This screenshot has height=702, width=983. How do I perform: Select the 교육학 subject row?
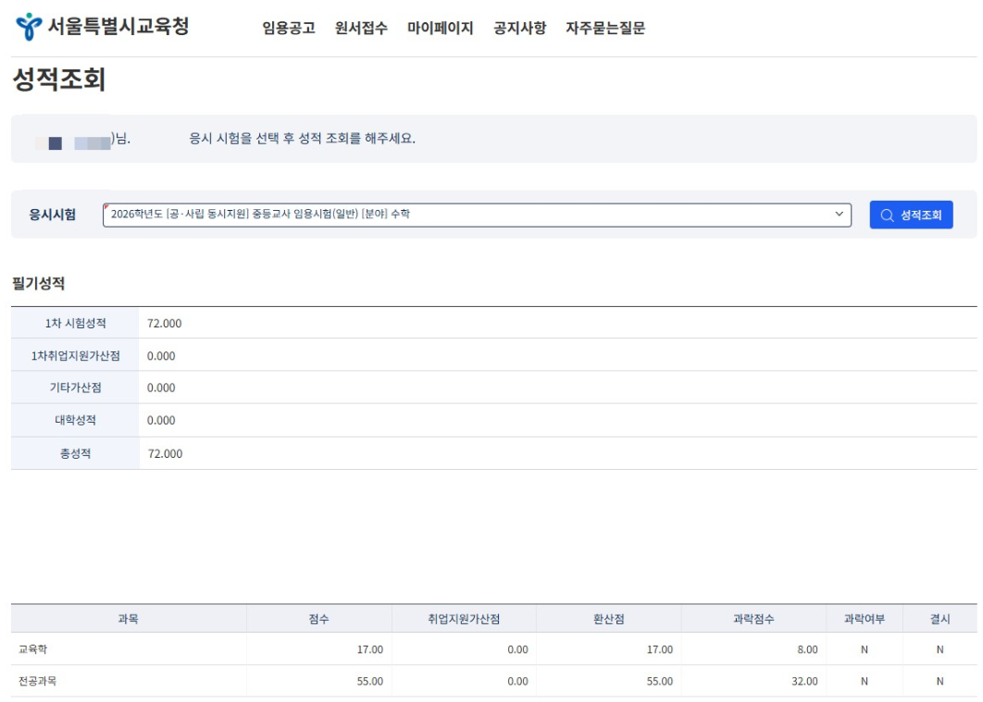pos(32,649)
